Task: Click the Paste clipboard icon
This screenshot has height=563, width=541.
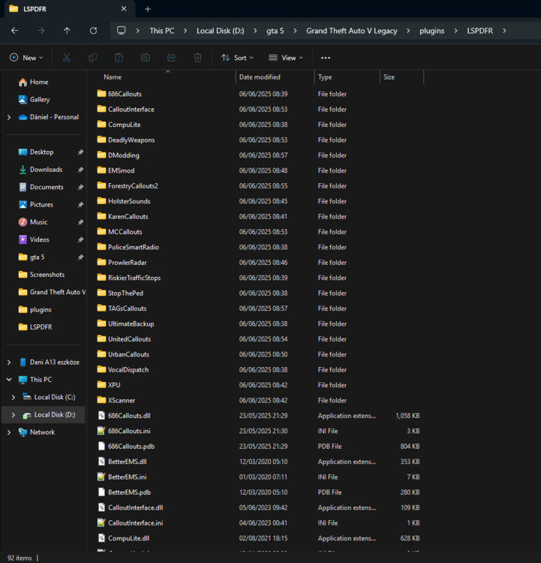Action: coord(119,58)
